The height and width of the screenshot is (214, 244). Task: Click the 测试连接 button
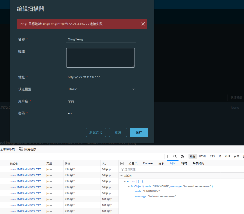coord(96,132)
